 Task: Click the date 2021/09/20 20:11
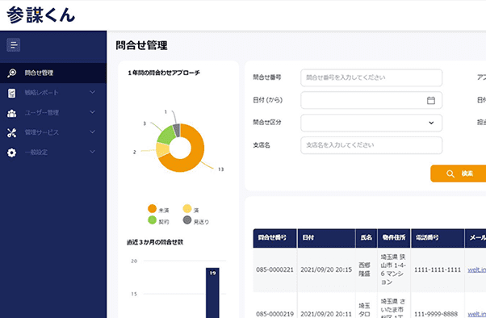pyautogui.click(x=326, y=314)
